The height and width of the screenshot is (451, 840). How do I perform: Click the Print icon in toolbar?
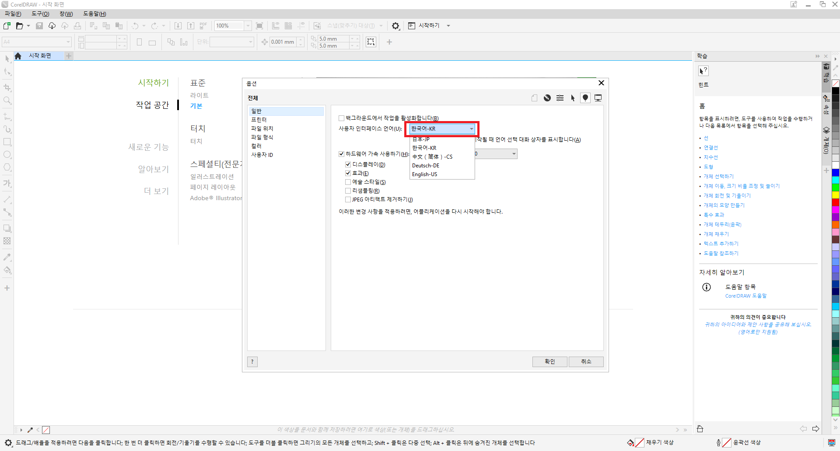[x=77, y=26]
